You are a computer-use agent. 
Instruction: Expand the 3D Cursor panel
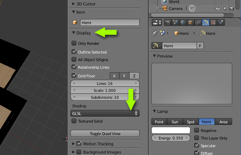(74, 4)
